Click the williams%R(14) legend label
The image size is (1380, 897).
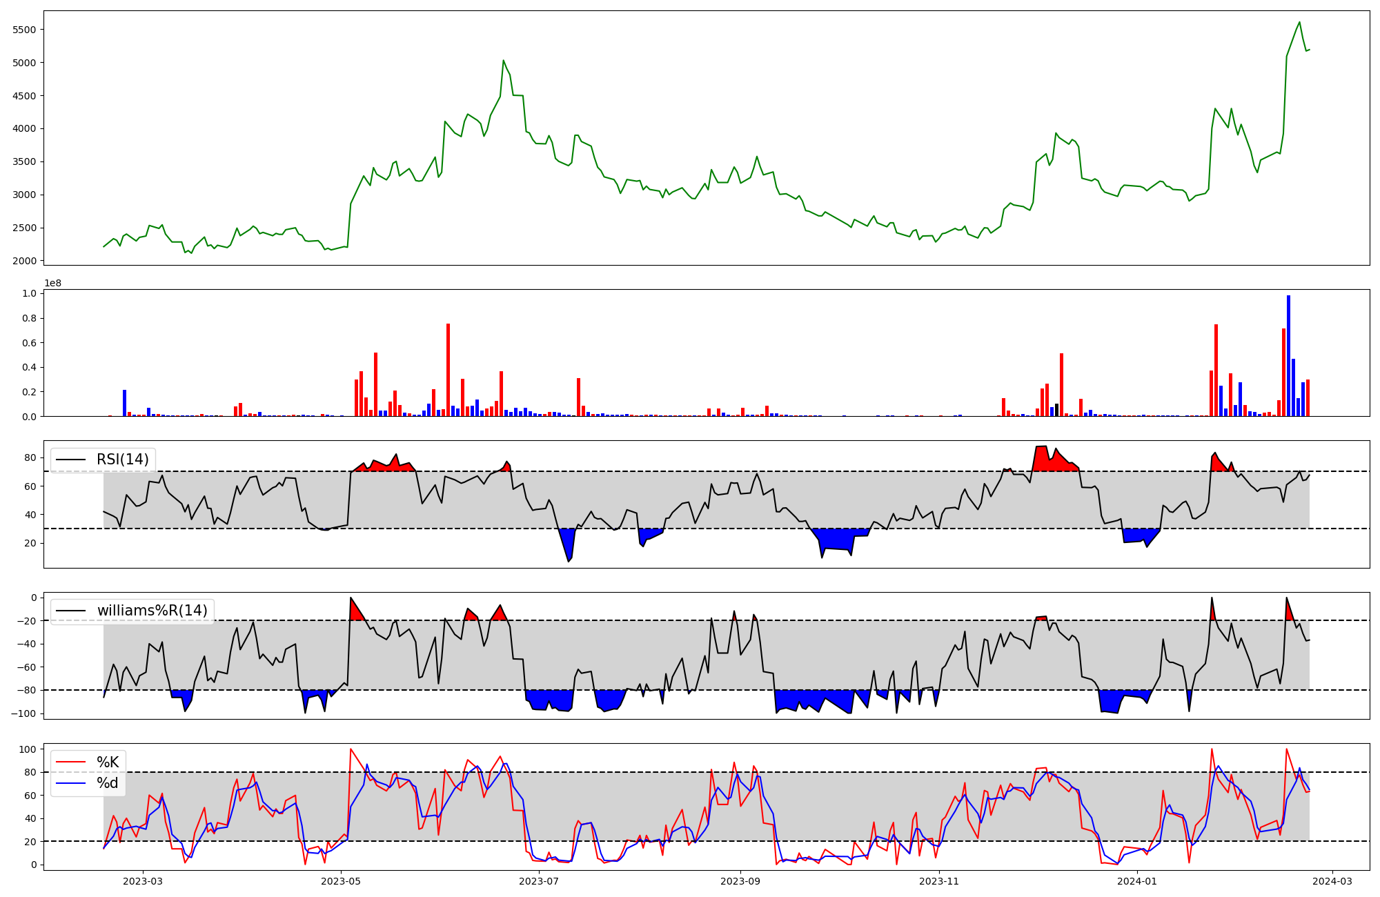[152, 611]
